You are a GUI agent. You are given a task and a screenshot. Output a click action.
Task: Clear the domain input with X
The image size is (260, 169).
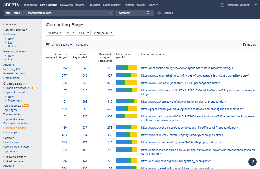[111, 13]
